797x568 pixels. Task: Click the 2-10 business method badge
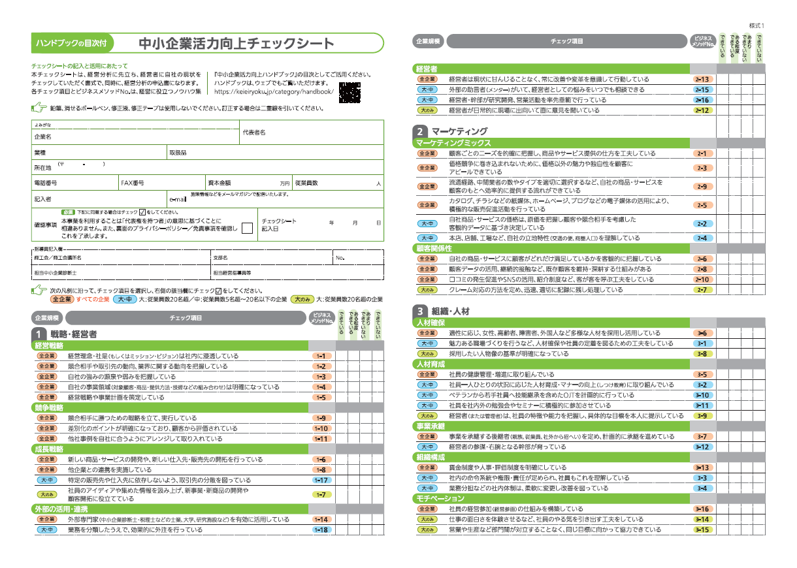[702, 279]
